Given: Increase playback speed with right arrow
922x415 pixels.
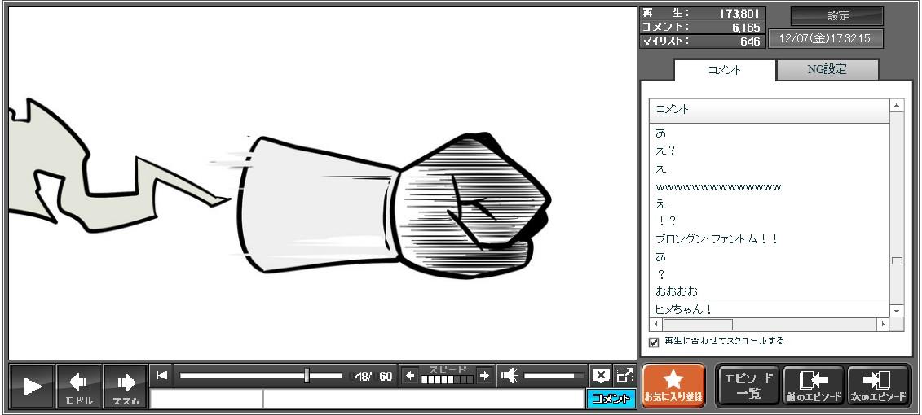Looking at the screenshot, I should click(x=484, y=375).
